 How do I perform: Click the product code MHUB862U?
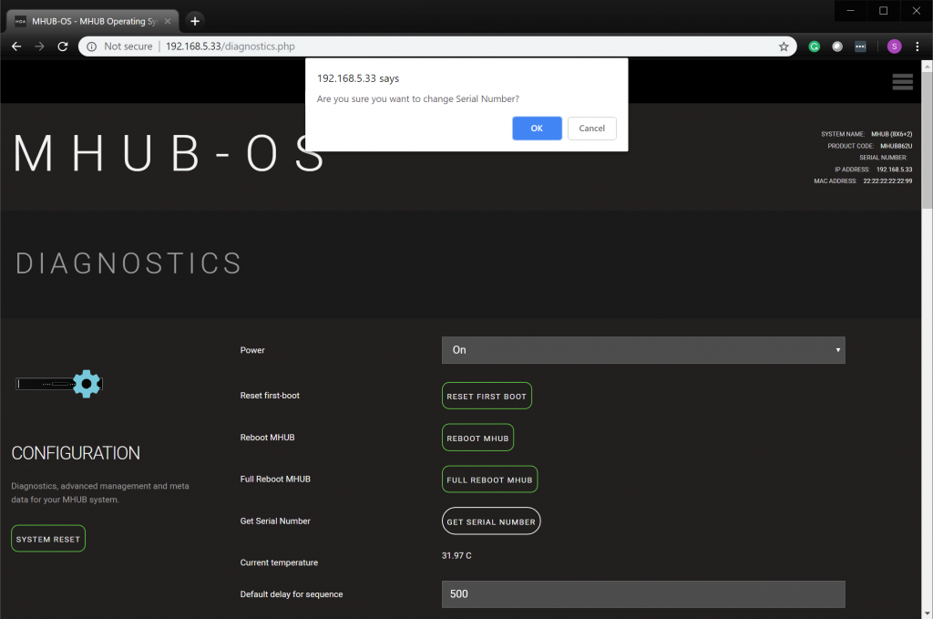point(897,146)
